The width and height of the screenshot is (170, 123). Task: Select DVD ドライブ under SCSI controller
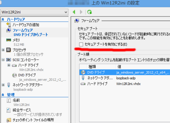pos(27,75)
